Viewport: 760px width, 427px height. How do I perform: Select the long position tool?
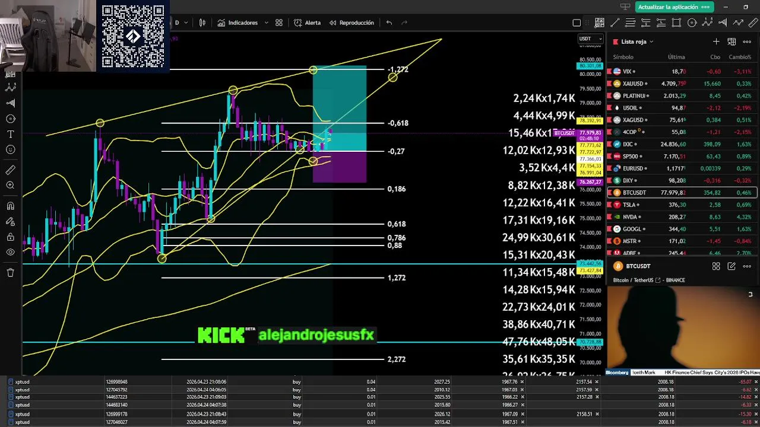pos(661,23)
